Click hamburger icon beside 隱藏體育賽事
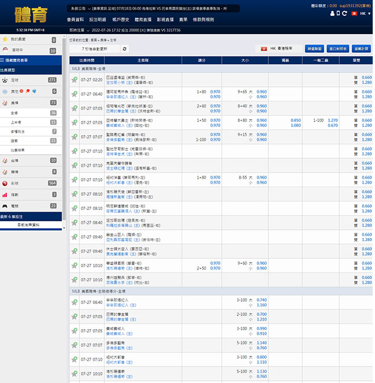Image resolution: width=375 pixels, height=383 pixels. [2, 60]
